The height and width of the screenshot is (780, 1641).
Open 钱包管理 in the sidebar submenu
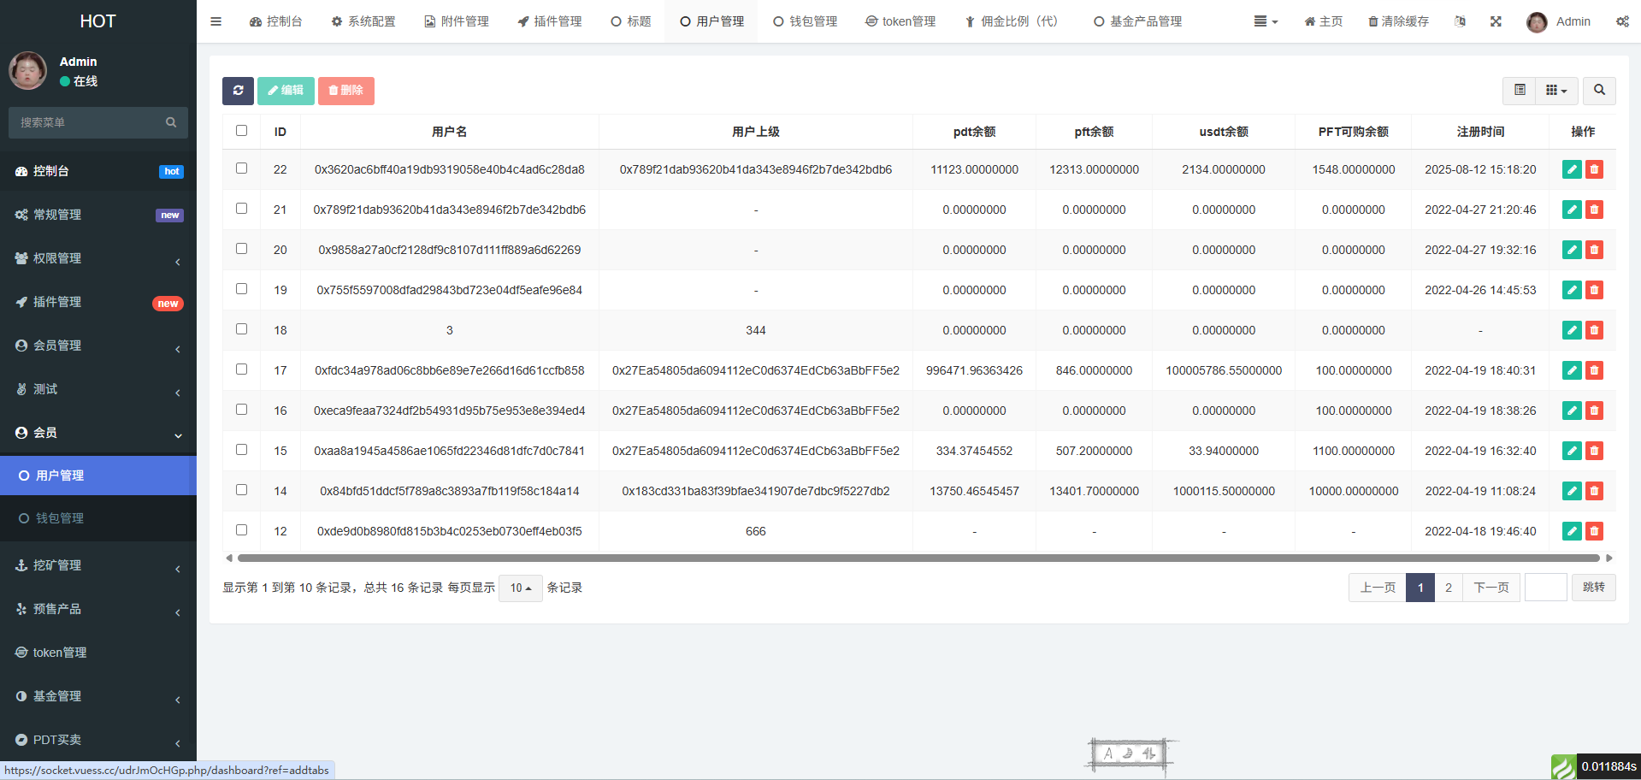click(x=60, y=518)
